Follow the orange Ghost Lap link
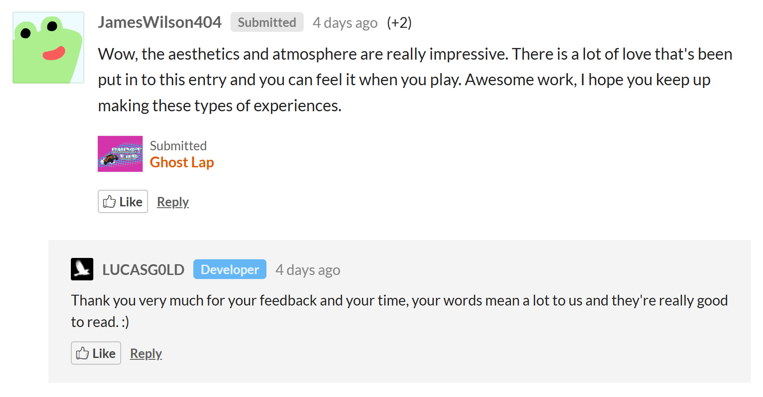Screen dimensions: 763x397 [182, 162]
